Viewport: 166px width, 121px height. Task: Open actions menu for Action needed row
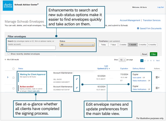(x=158, y=88)
